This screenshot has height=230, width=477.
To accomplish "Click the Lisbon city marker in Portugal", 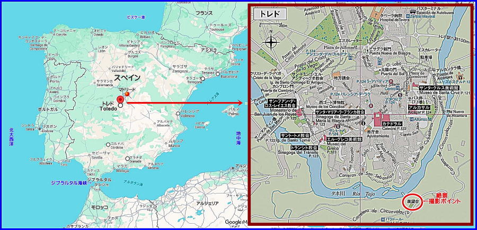I will tap(42, 127).
